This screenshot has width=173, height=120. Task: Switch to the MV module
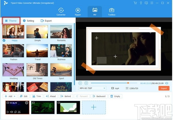95,12
